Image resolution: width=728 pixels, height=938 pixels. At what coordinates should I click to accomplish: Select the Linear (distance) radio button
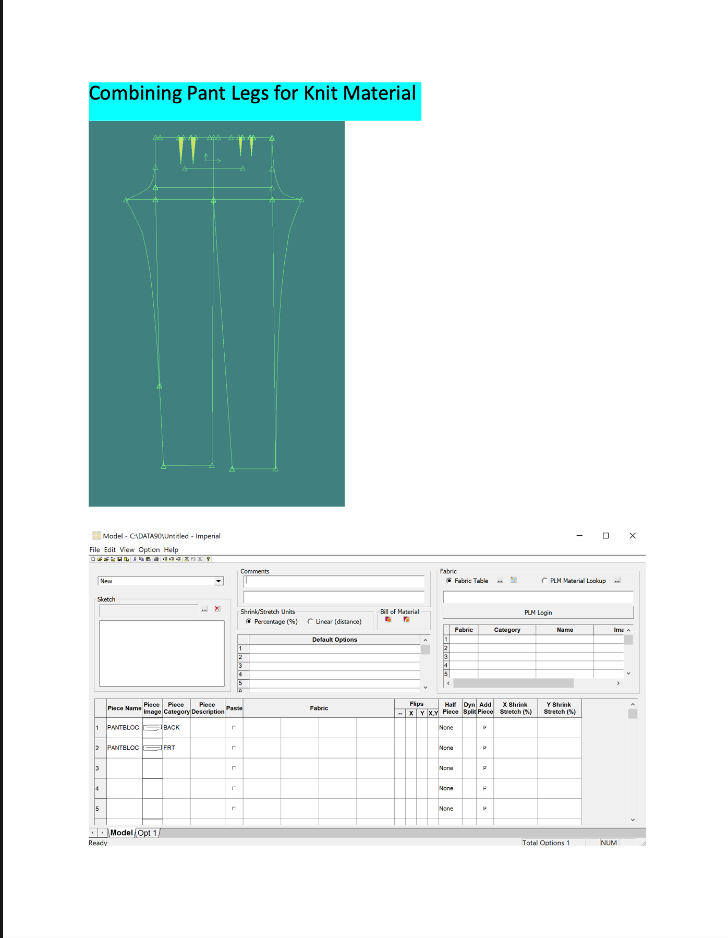point(310,621)
